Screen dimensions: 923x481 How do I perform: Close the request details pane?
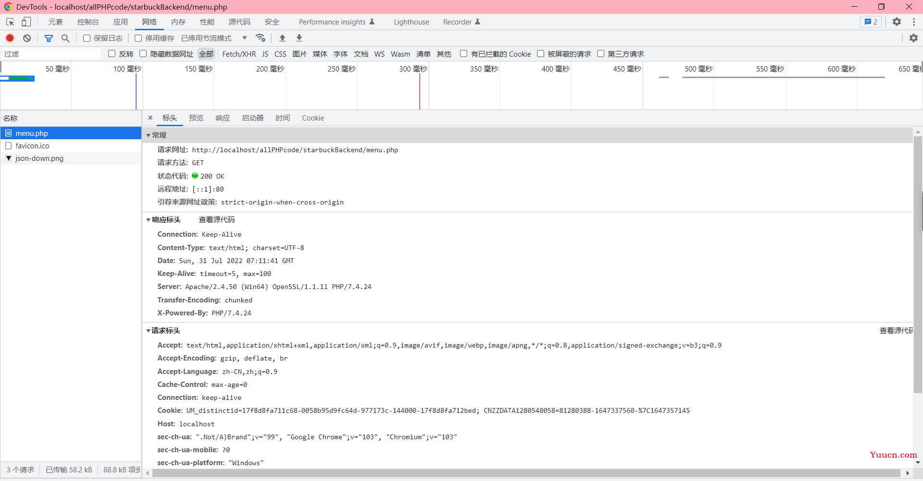tap(150, 118)
